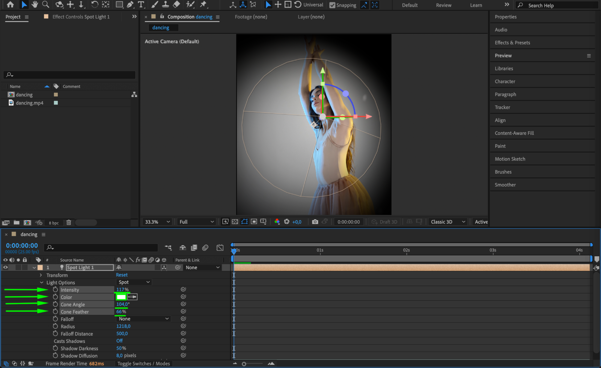Toggle Intensity stopwatch for keyframing
The image size is (601, 368).
(55, 290)
